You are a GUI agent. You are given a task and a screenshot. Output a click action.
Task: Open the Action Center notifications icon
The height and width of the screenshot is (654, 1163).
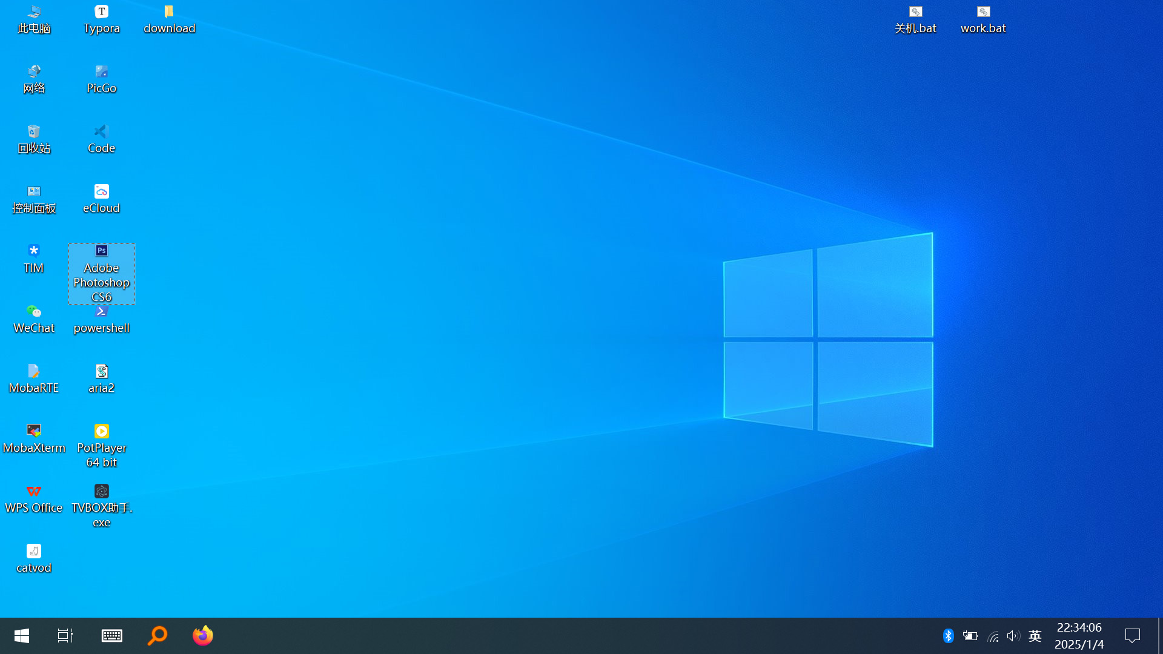click(x=1133, y=636)
